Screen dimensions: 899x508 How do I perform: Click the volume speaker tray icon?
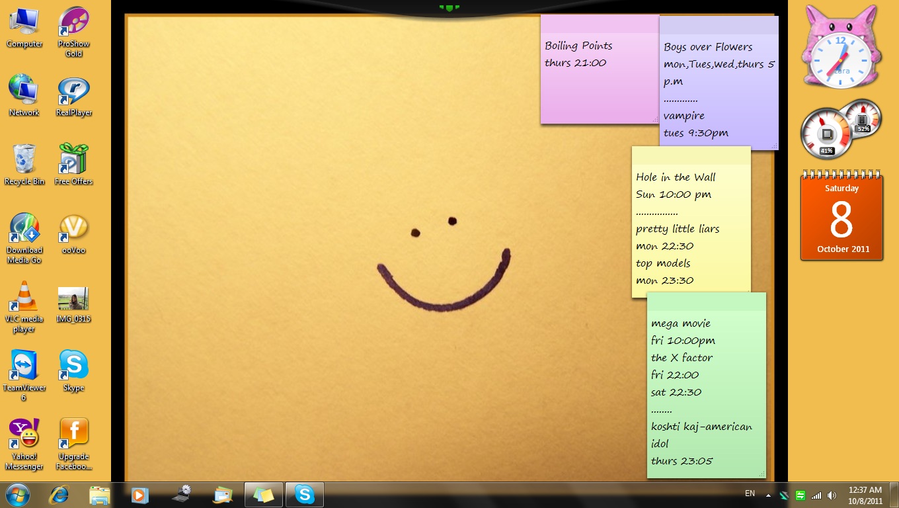832,495
